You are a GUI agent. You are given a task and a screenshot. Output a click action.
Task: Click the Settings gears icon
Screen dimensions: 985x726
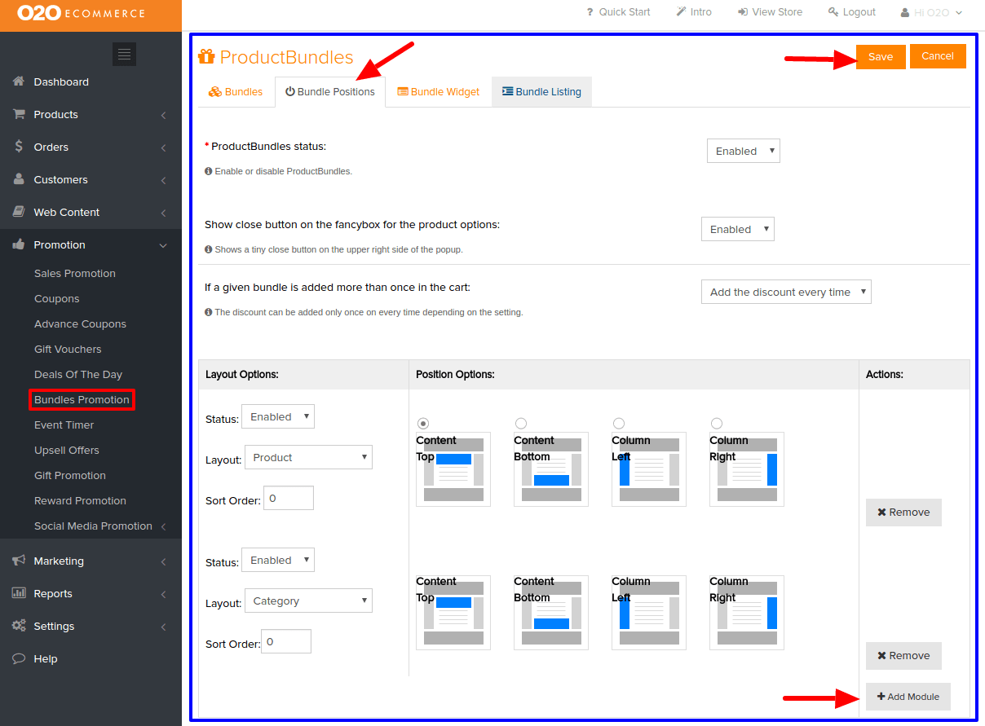point(18,626)
